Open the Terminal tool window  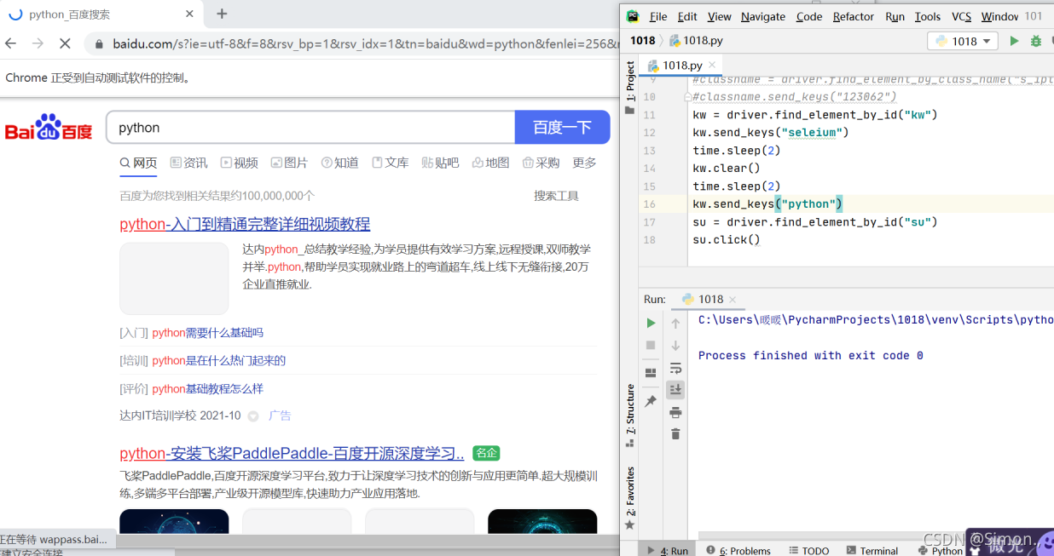(x=871, y=550)
